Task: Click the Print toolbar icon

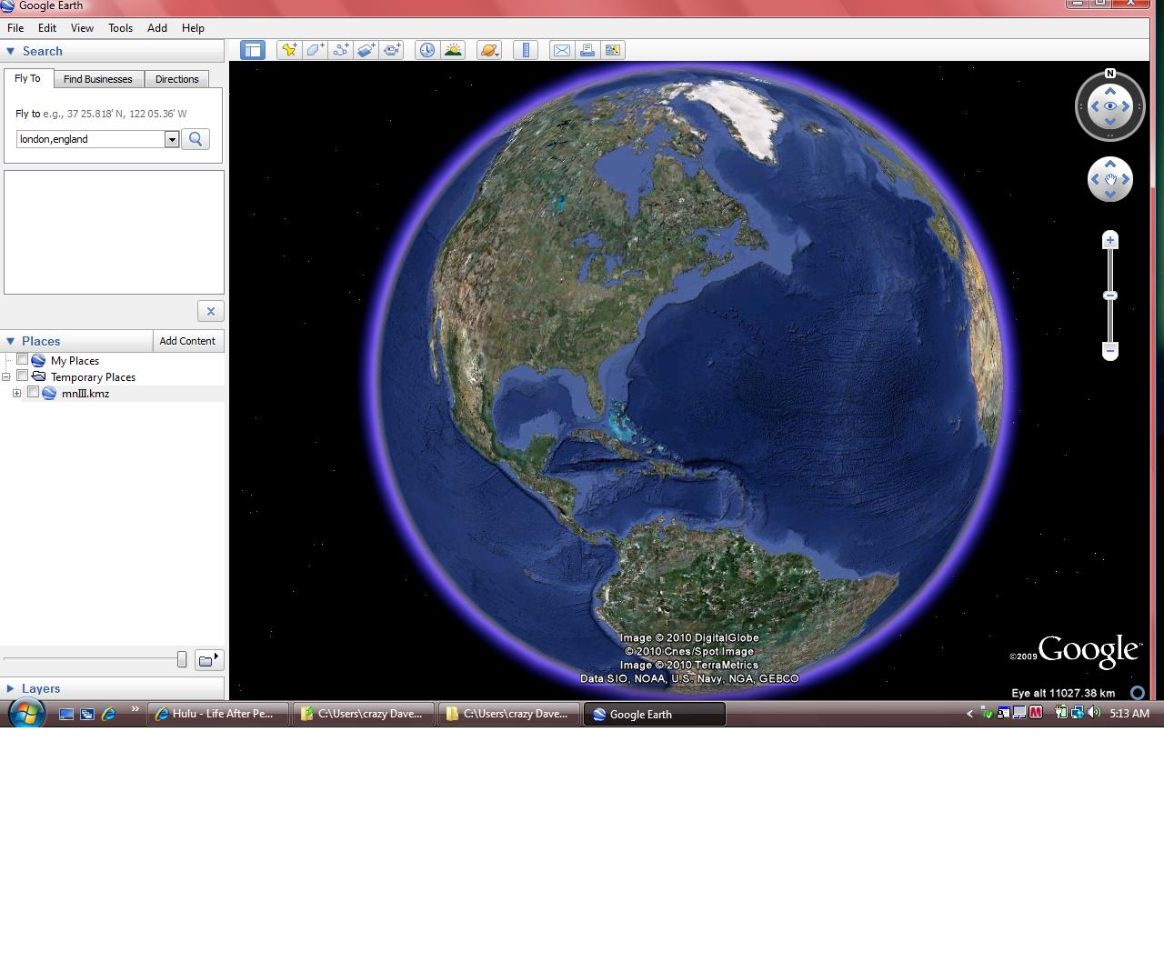Action: pos(587,50)
